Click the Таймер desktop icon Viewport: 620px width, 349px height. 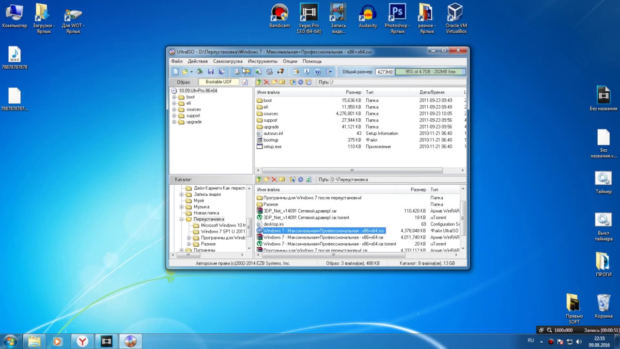604,182
